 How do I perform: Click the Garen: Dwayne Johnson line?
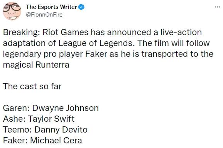pos(51,108)
